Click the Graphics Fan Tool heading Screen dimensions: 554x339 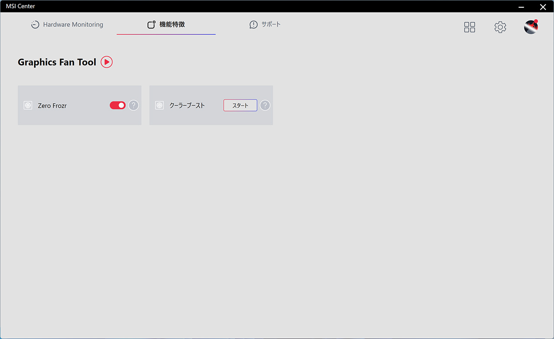(x=57, y=62)
